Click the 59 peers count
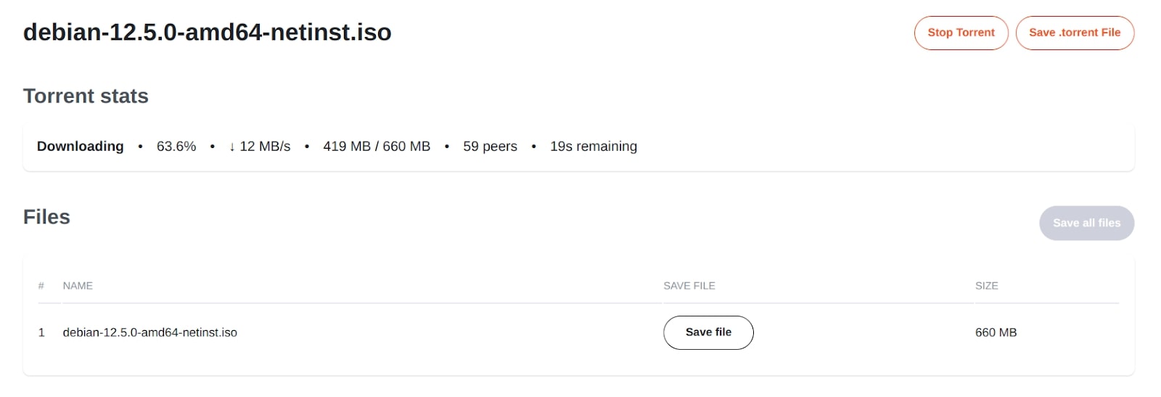Image resolution: width=1161 pixels, height=397 pixels. (x=490, y=147)
